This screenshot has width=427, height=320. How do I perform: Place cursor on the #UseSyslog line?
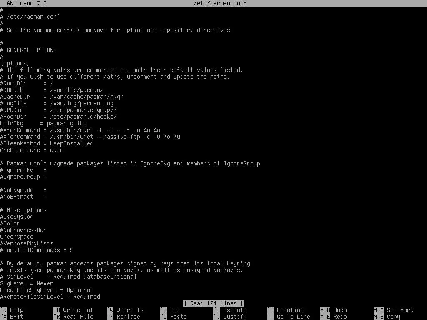tap(17, 217)
